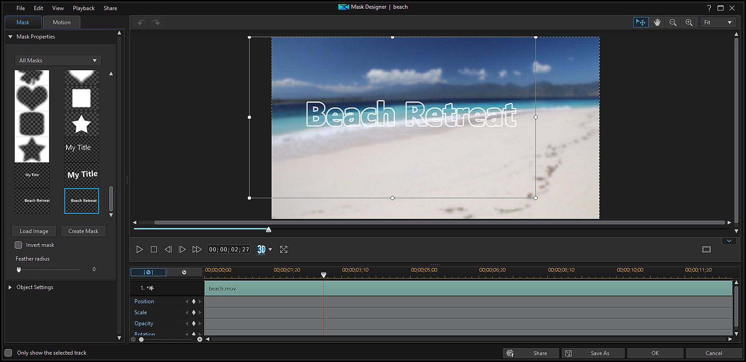746x362 pixels.
Task: Switch to the Motion tab
Action: tap(61, 22)
